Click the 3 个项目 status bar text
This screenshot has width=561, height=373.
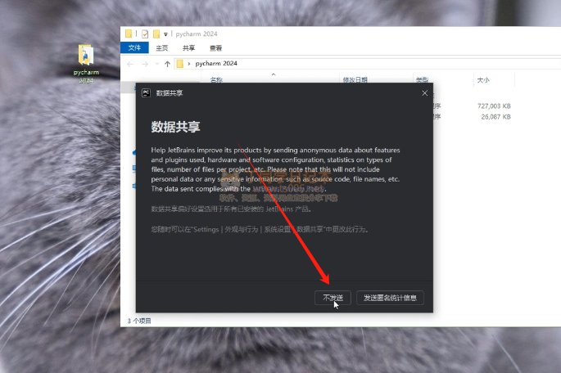click(139, 321)
